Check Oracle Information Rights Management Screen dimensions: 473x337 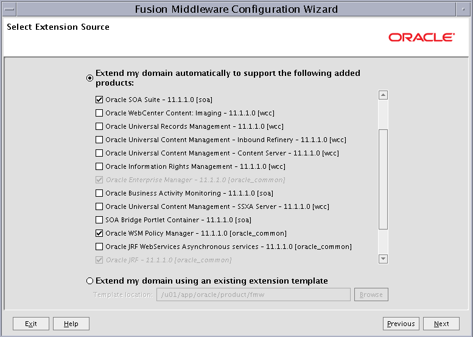click(99, 166)
